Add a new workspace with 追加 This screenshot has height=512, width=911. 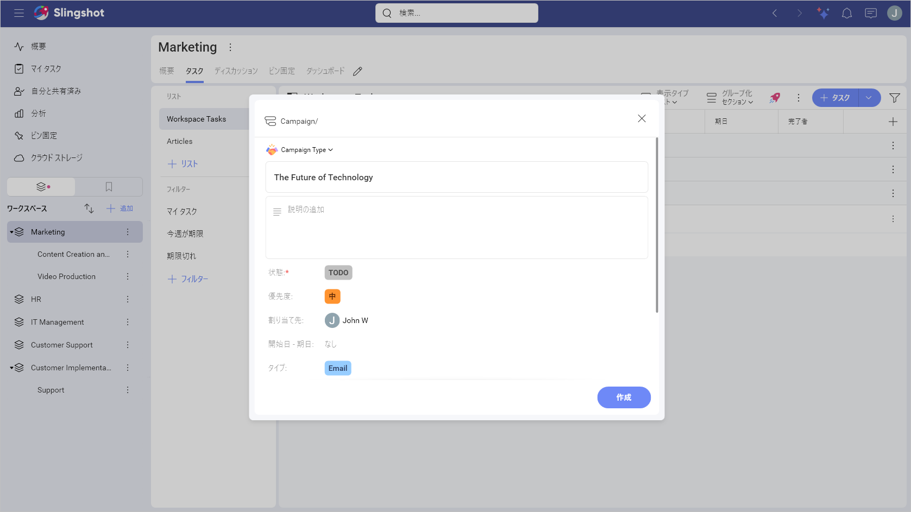click(120, 208)
